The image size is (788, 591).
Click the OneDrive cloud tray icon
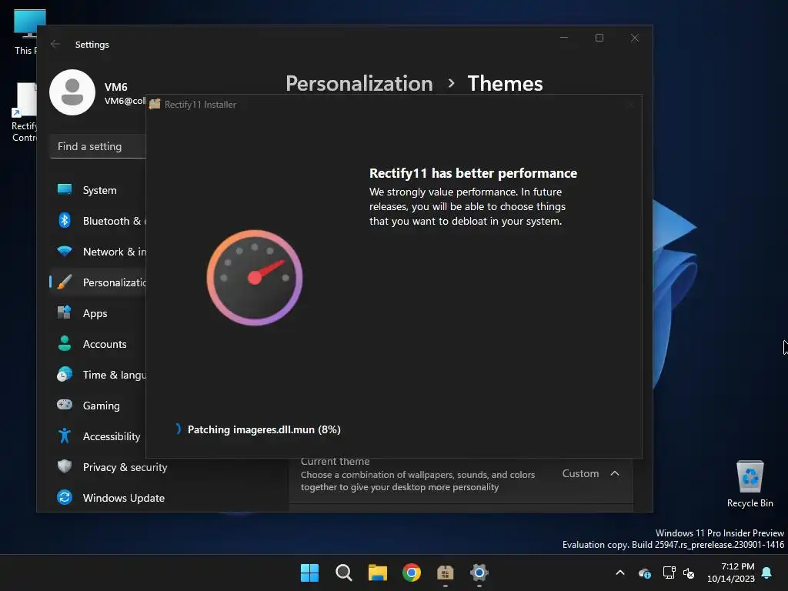tap(645, 573)
